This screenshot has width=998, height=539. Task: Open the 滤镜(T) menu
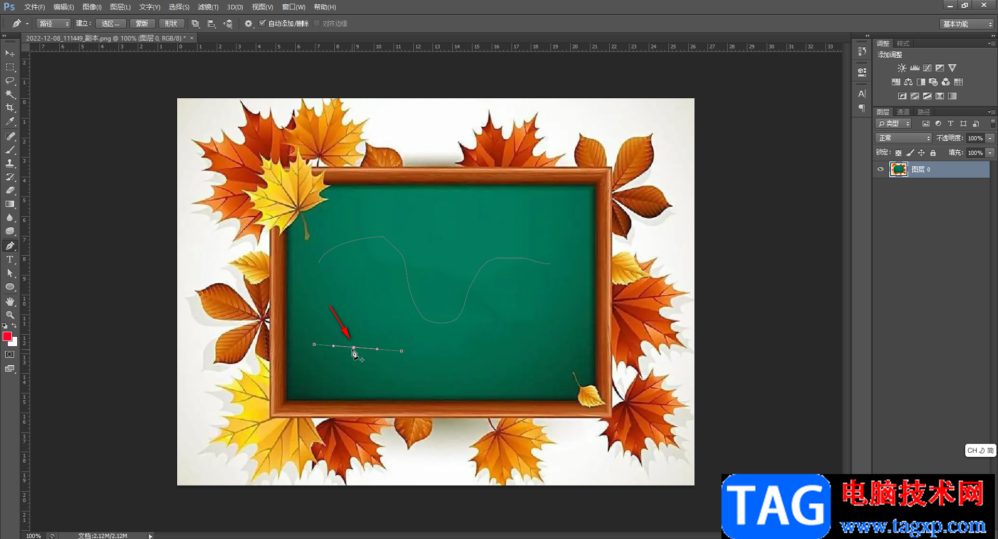[x=208, y=7]
